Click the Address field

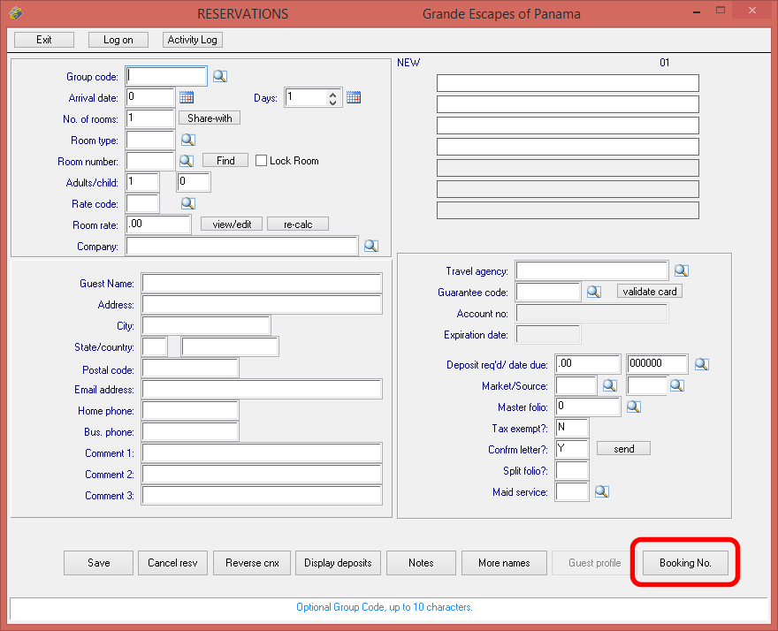(262, 304)
